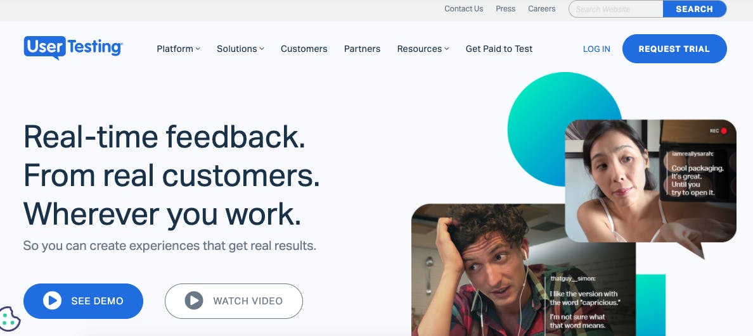The image size is (753, 336).
Task: Click the Request Trial button
Action: (674, 49)
